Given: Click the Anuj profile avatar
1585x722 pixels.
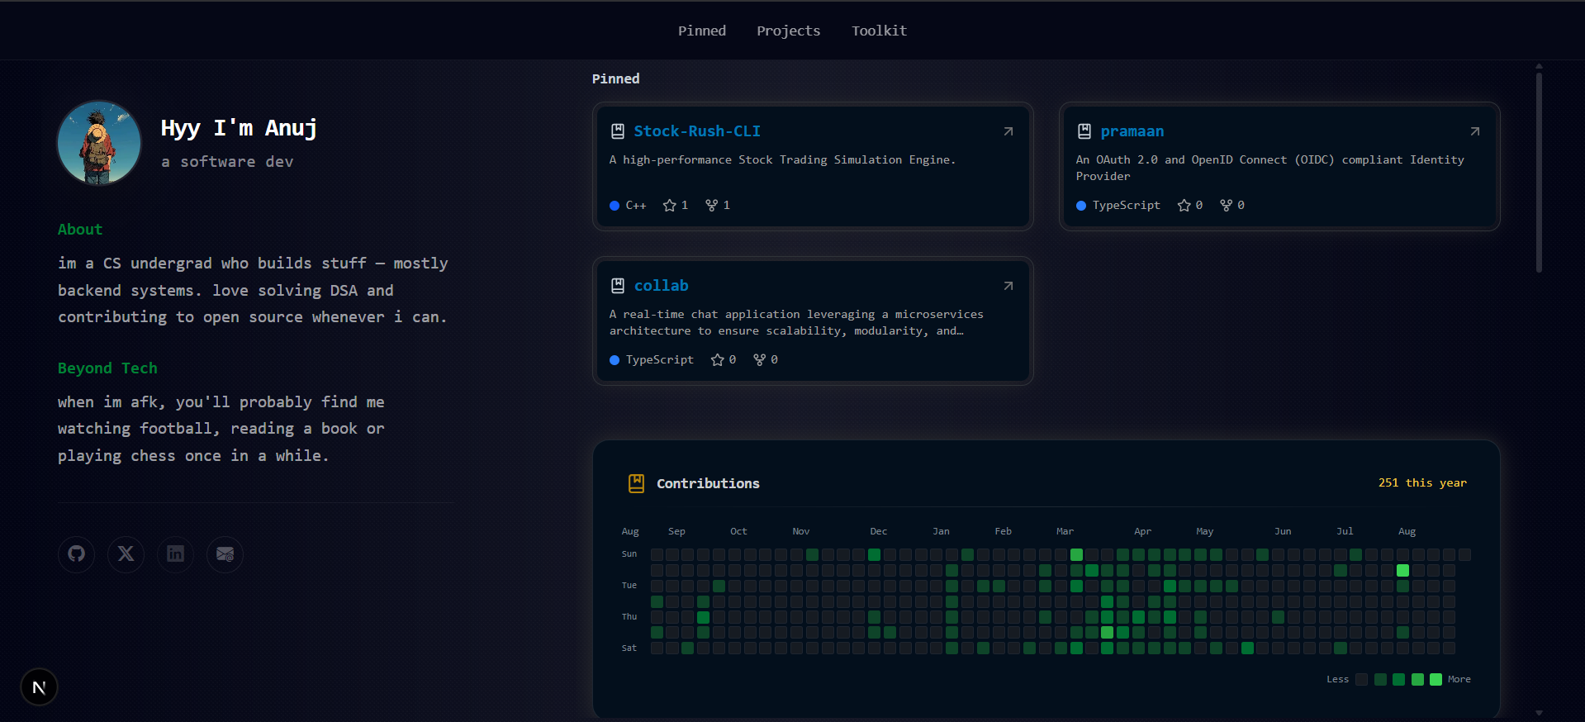Looking at the screenshot, I should 99,143.
